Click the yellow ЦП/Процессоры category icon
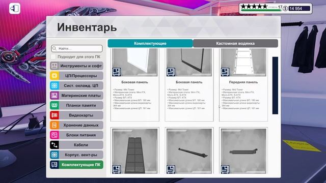 click(x=55, y=76)
